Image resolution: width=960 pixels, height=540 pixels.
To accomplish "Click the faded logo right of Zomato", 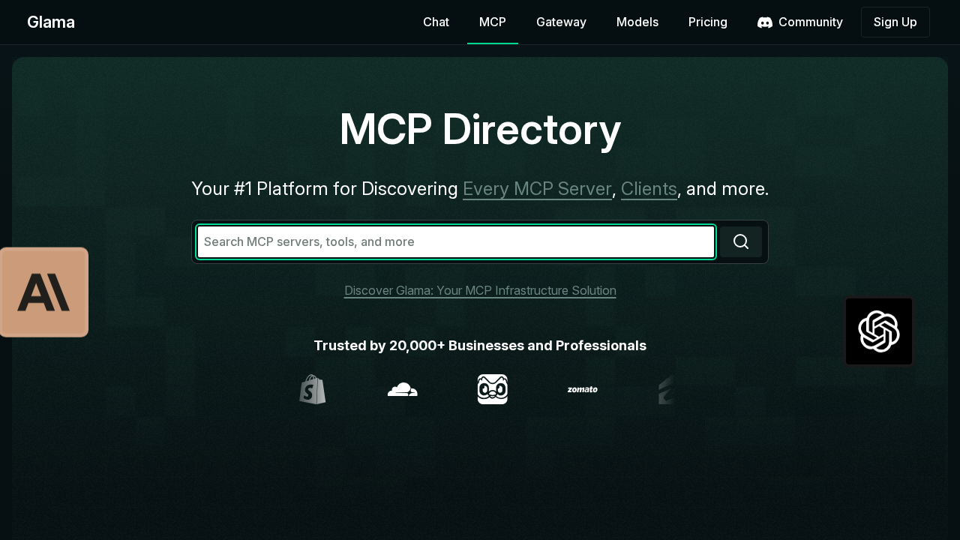I will click(x=667, y=389).
